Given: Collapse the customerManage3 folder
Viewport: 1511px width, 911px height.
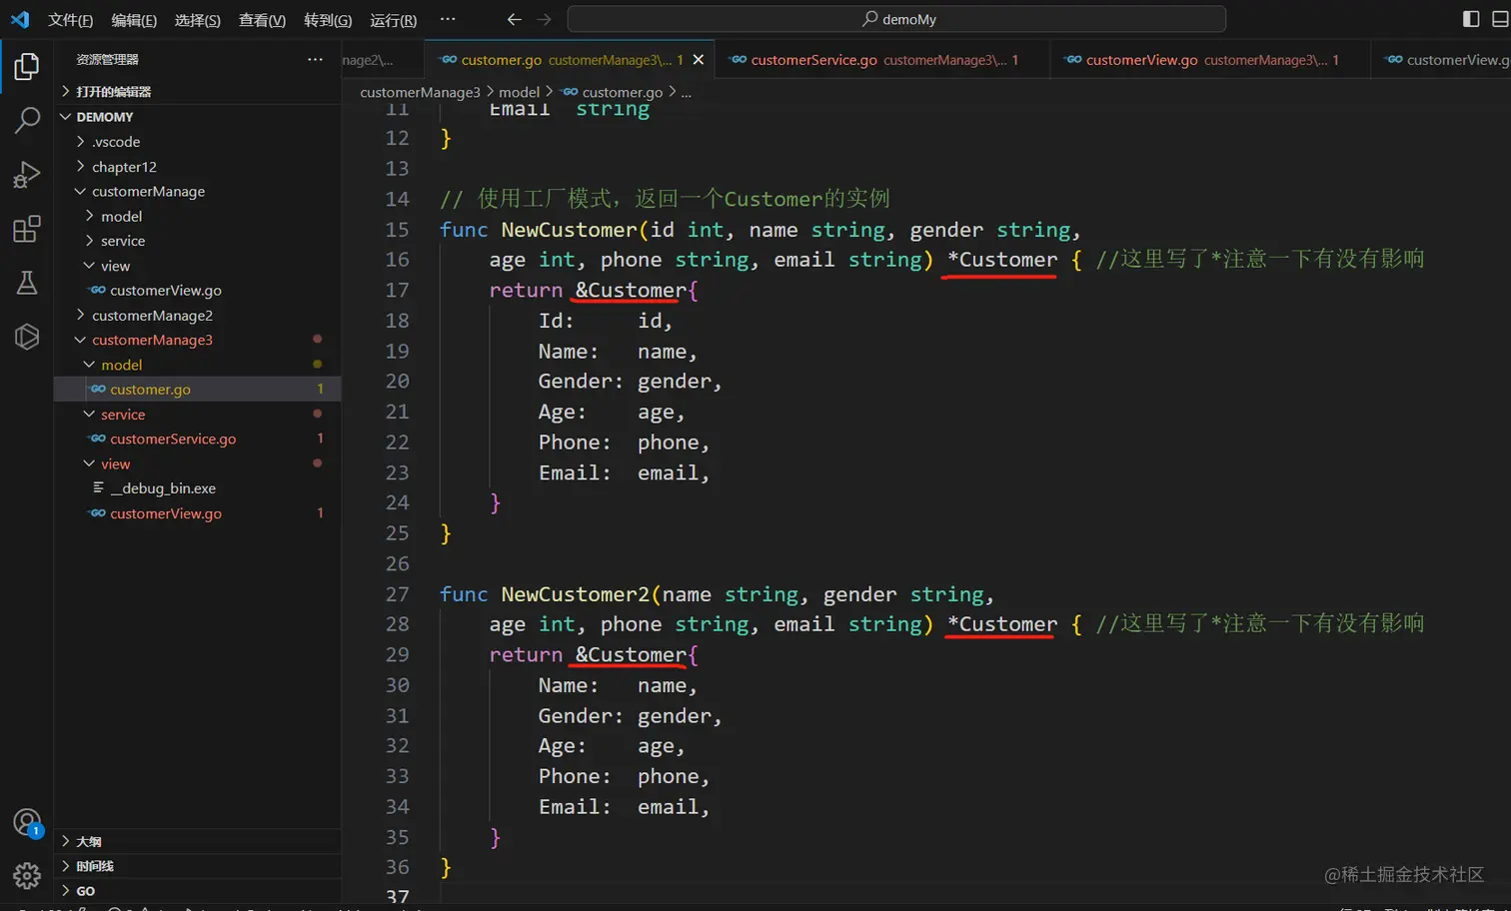Looking at the screenshot, I should (x=152, y=341).
